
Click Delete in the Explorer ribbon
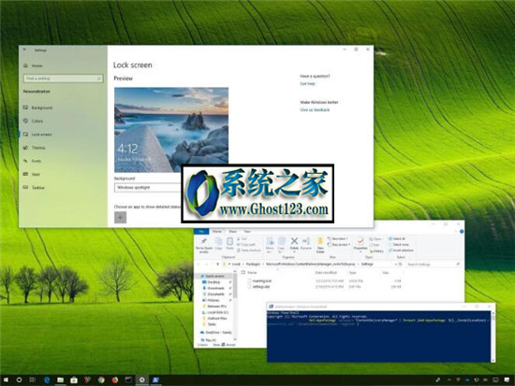[294, 245]
